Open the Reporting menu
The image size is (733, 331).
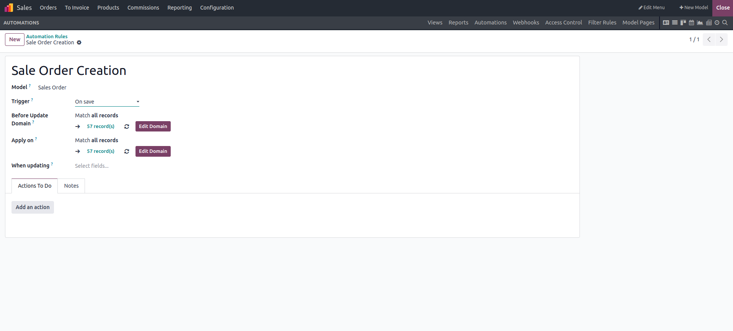click(180, 8)
